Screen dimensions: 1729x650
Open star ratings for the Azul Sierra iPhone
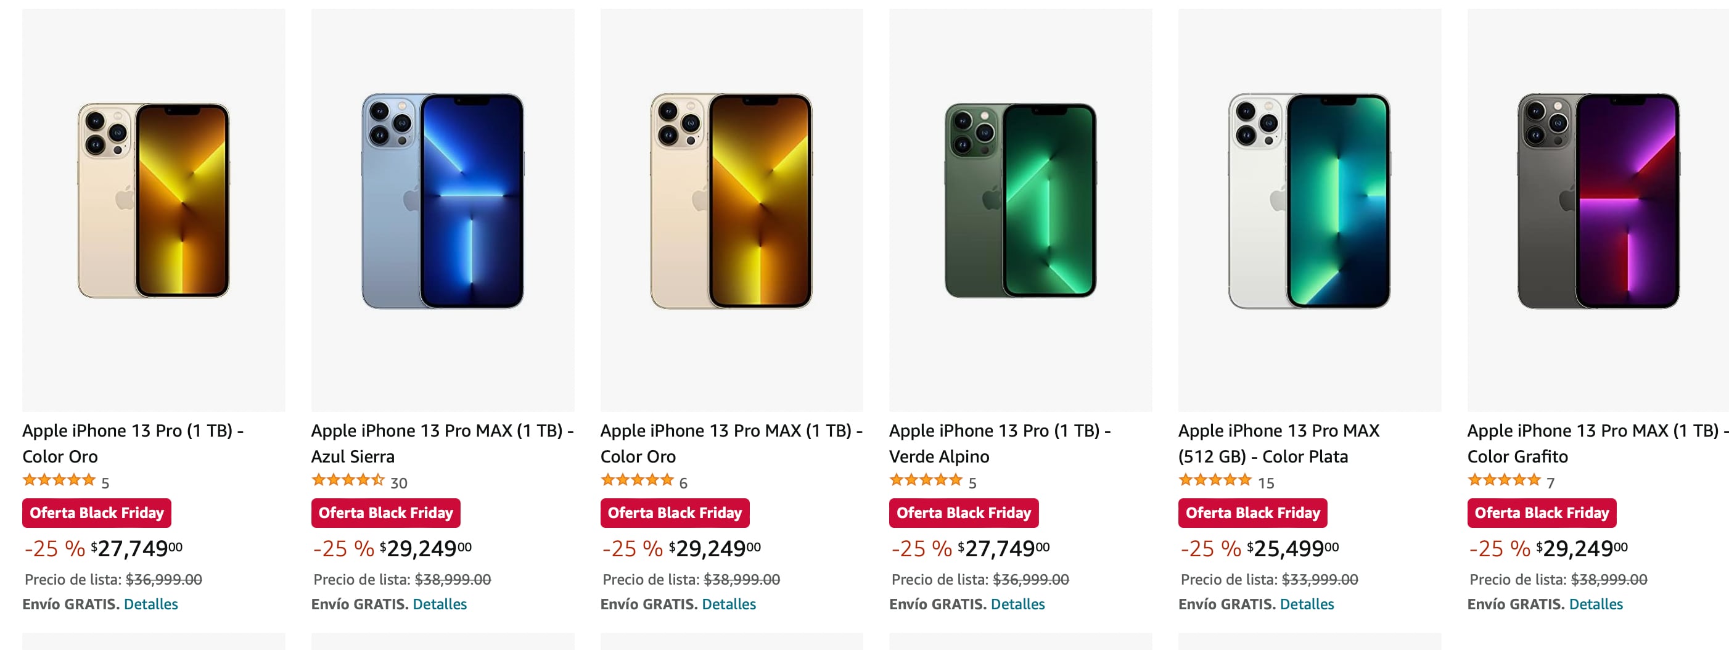pos(348,481)
